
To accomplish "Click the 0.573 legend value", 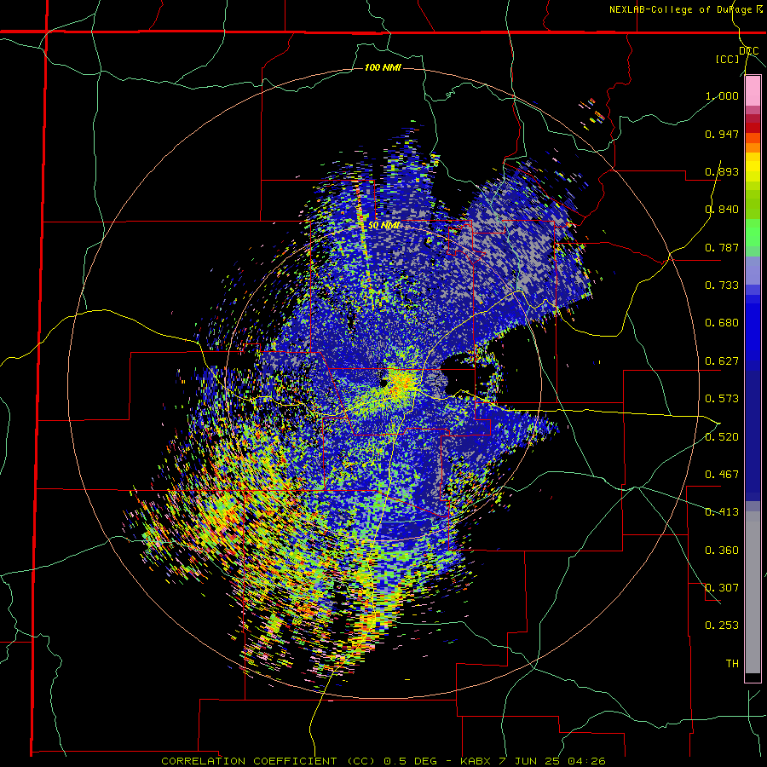I will point(722,399).
